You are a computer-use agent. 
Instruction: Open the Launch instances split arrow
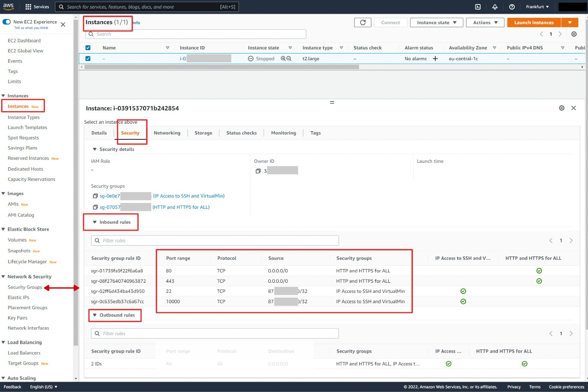point(570,22)
